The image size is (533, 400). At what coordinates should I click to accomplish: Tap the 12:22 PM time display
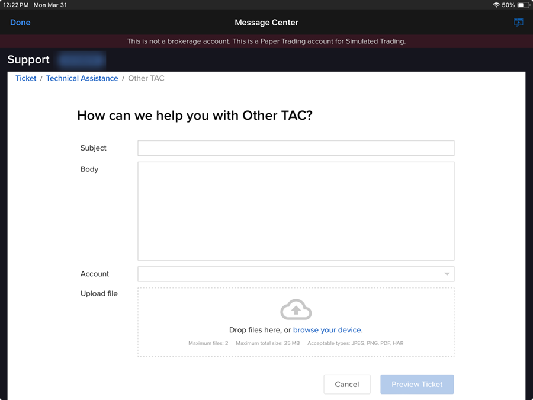14,5
